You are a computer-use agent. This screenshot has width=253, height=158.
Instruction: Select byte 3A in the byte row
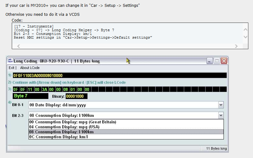point(45,89)
